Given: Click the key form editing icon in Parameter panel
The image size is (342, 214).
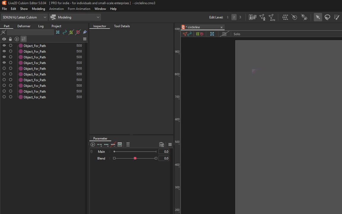Looking at the screenshot, I should click(120, 144).
